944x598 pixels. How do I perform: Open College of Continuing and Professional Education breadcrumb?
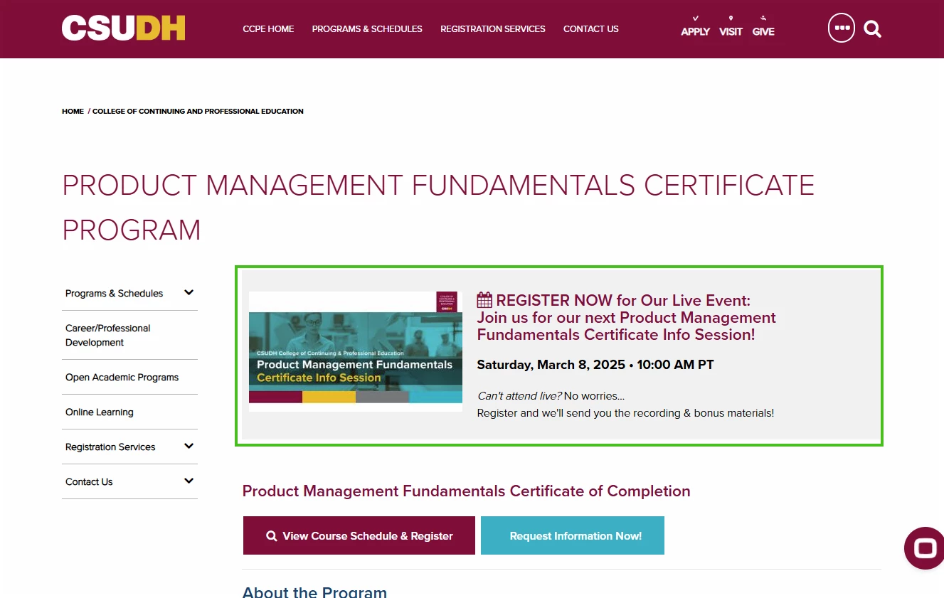[198, 112]
